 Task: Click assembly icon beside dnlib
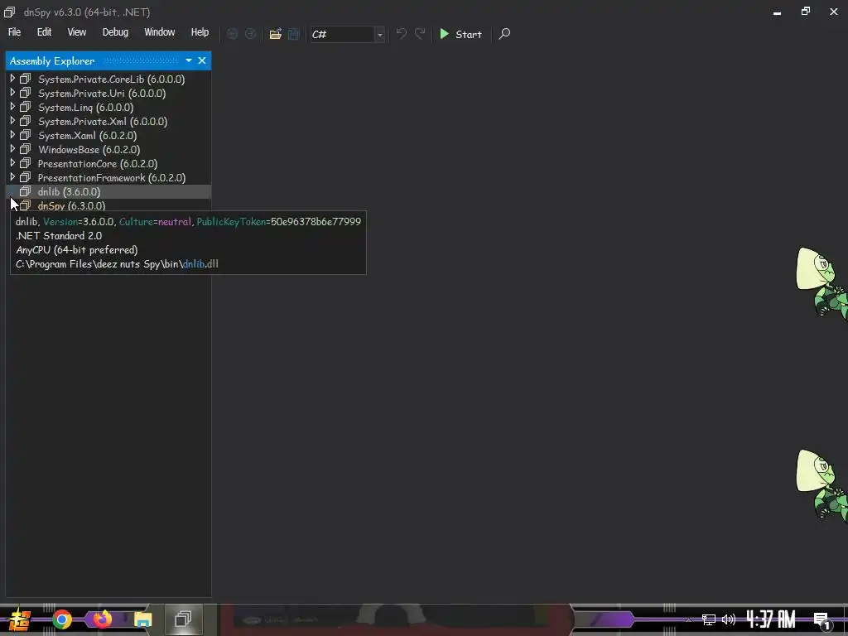coord(25,191)
